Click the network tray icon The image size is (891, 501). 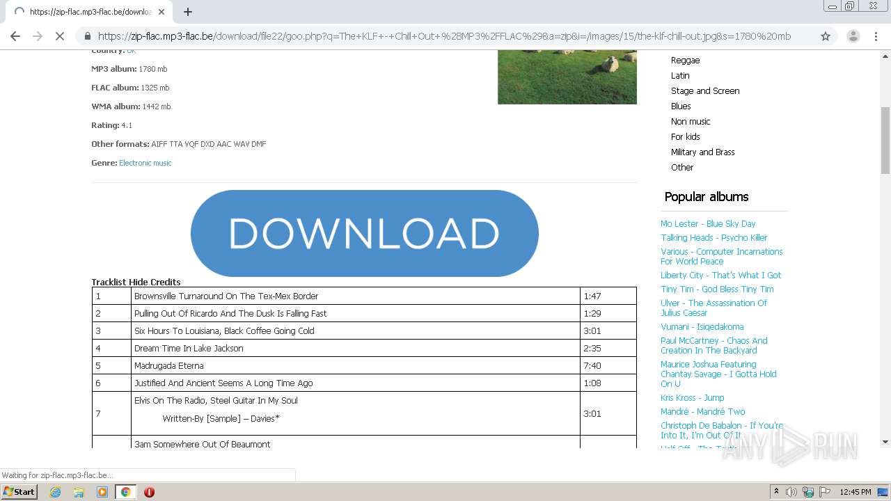808,492
